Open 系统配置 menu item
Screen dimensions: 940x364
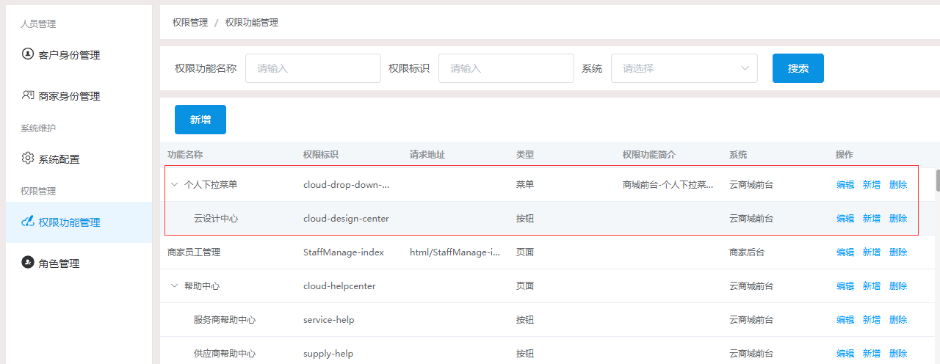coord(79,159)
